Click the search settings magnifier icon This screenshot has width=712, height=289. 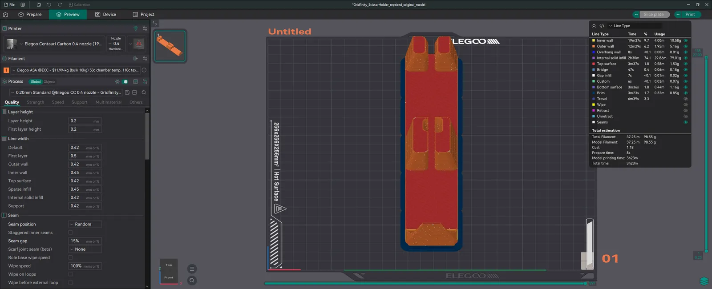click(144, 92)
